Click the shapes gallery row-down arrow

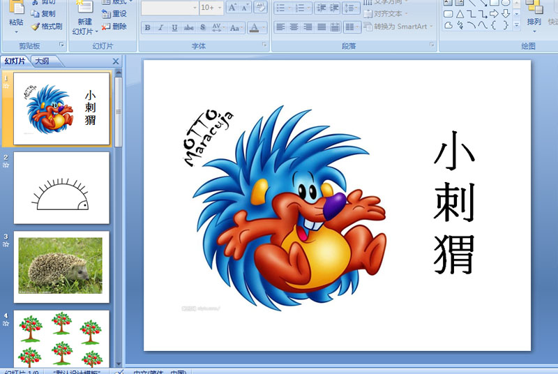(516, 14)
